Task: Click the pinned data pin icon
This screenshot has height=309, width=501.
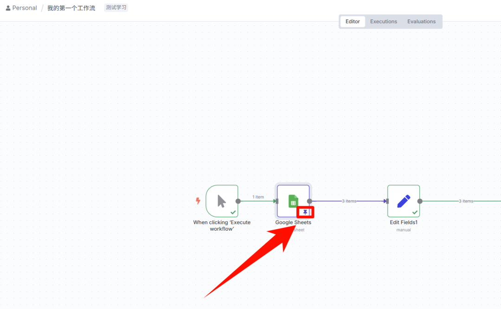Action: pyautogui.click(x=305, y=212)
